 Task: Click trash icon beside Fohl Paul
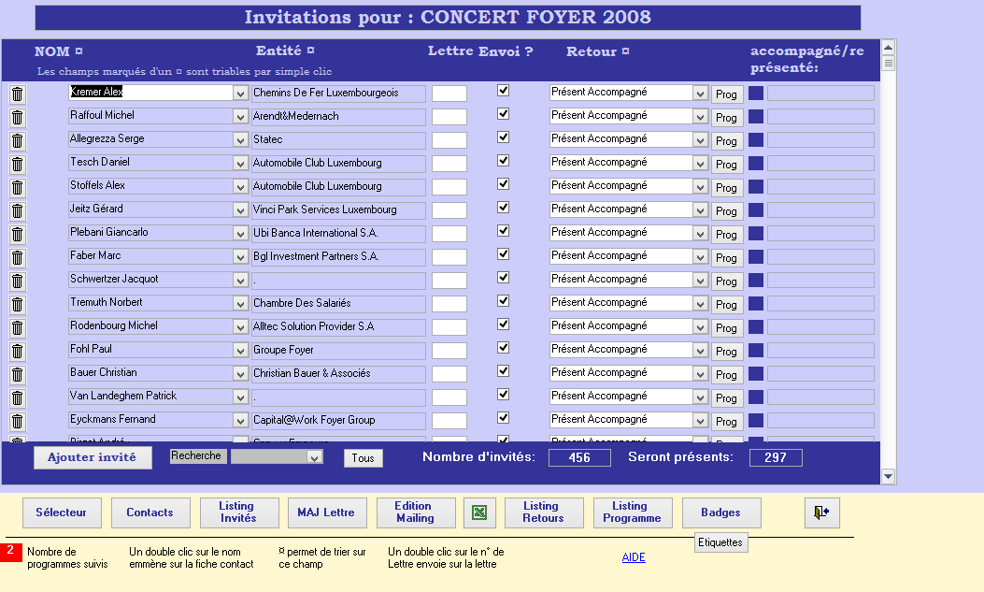(x=18, y=352)
